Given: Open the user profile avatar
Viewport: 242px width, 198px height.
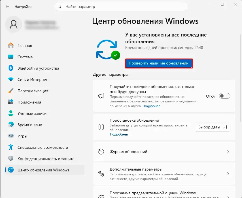Looking at the screenshot, I should pos(14,24).
